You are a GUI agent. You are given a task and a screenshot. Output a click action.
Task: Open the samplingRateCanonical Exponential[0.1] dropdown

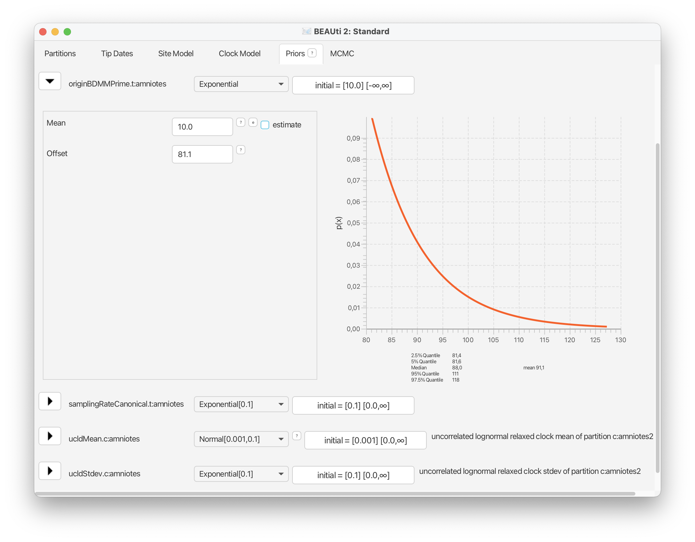241,404
